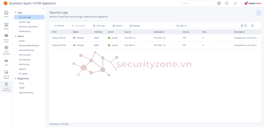Open the help question icon beside the log filter

252,26
